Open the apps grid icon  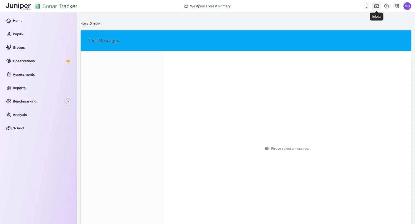tap(397, 6)
